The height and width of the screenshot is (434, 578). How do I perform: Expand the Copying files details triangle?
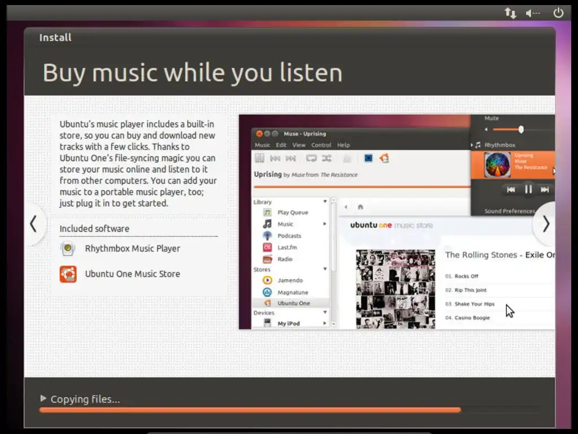coord(43,398)
